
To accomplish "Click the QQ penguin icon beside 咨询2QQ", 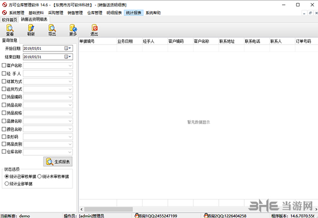I will click(206, 215).
